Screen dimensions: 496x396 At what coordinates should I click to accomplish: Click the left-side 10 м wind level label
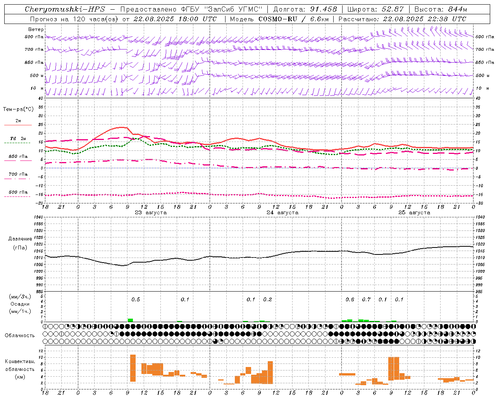[36, 89]
